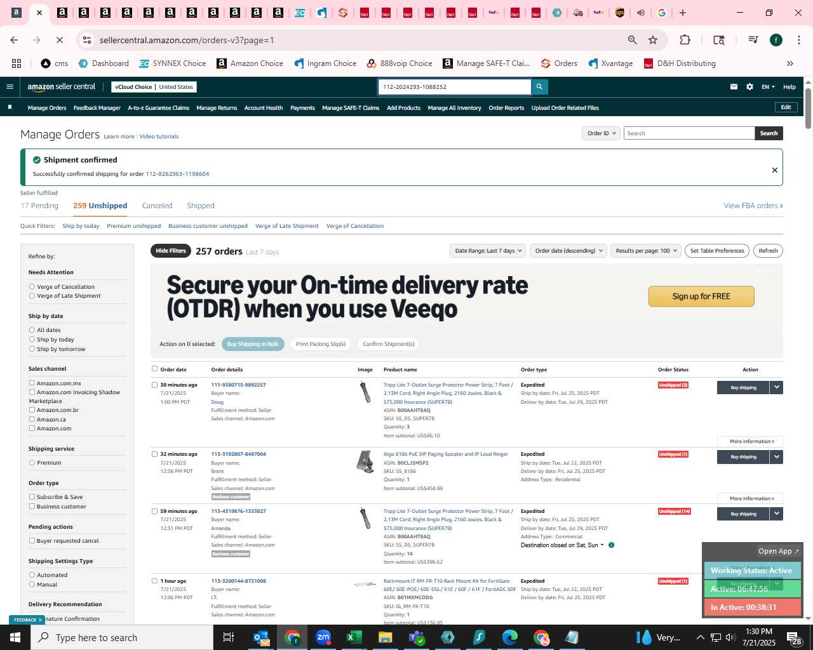This screenshot has width=813, height=650.
Task: Open the Order ID search type dropdown
Action: [601, 133]
